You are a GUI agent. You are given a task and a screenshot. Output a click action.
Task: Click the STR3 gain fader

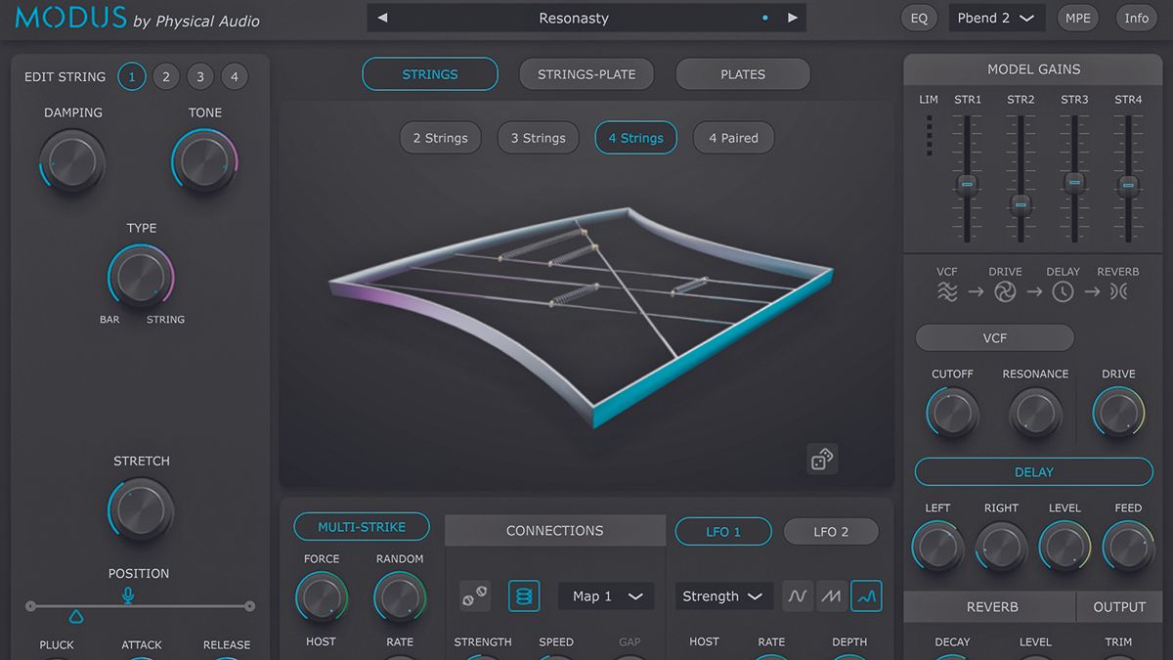(1074, 182)
